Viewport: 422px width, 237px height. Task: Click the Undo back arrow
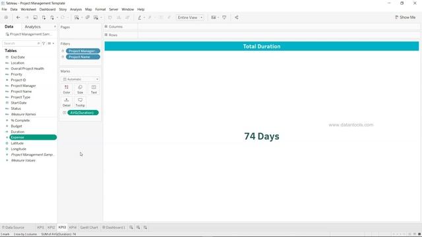tap(18, 18)
